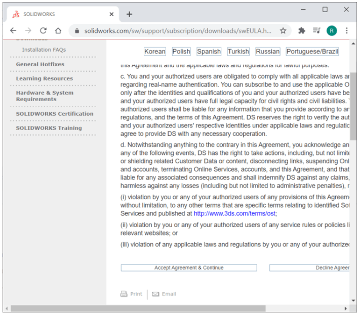Viewport: 359px width, 315px height.
Task: Open SOLIDWORKS Certification in the sidebar
Action: (x=55, y=114)
